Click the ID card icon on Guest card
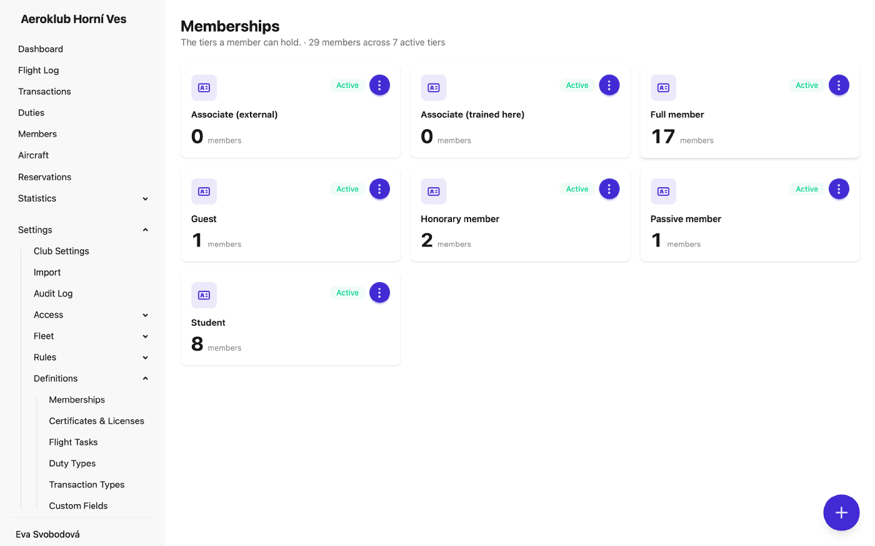The width and height of the screenshot is (875, 546). click(204, 192)
